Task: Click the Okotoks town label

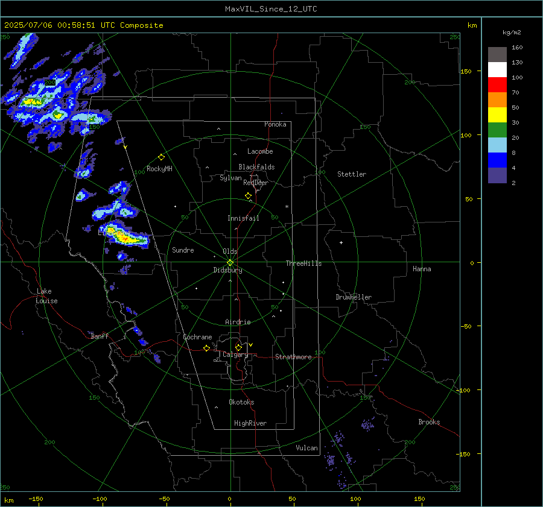Action: tap(241, 402)
